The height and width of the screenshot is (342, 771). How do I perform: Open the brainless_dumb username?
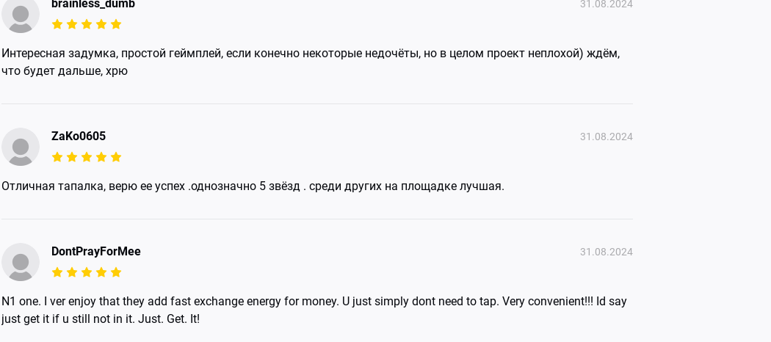pos(93,4)
